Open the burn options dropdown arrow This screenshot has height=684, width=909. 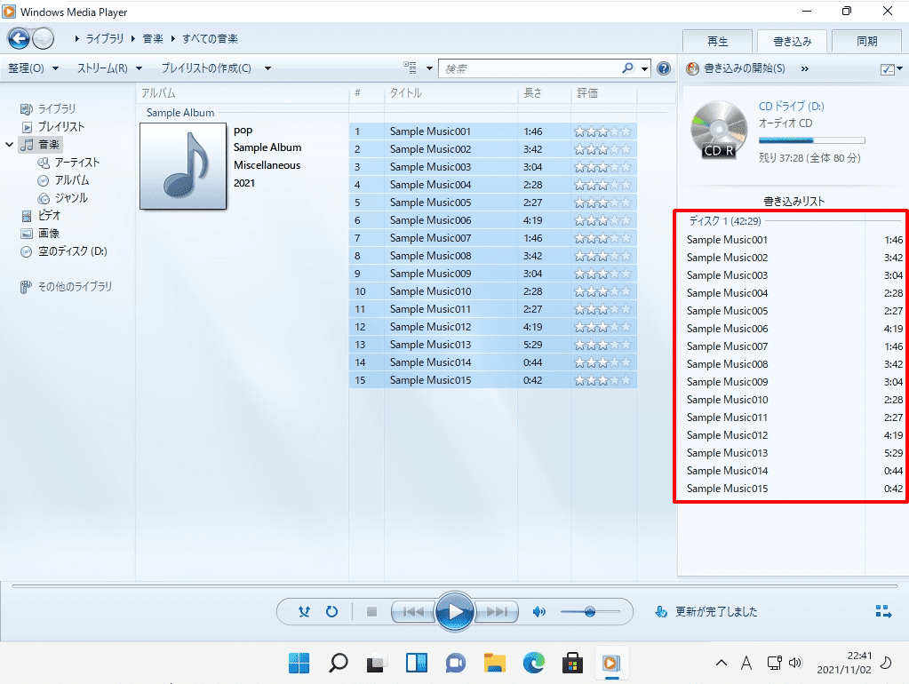tap(900, 68)
